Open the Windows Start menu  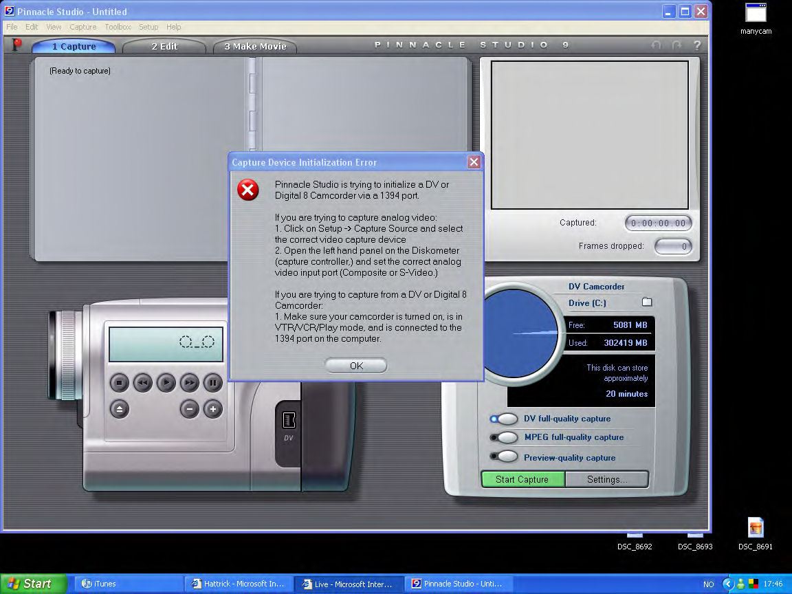[x=33, y=584]
